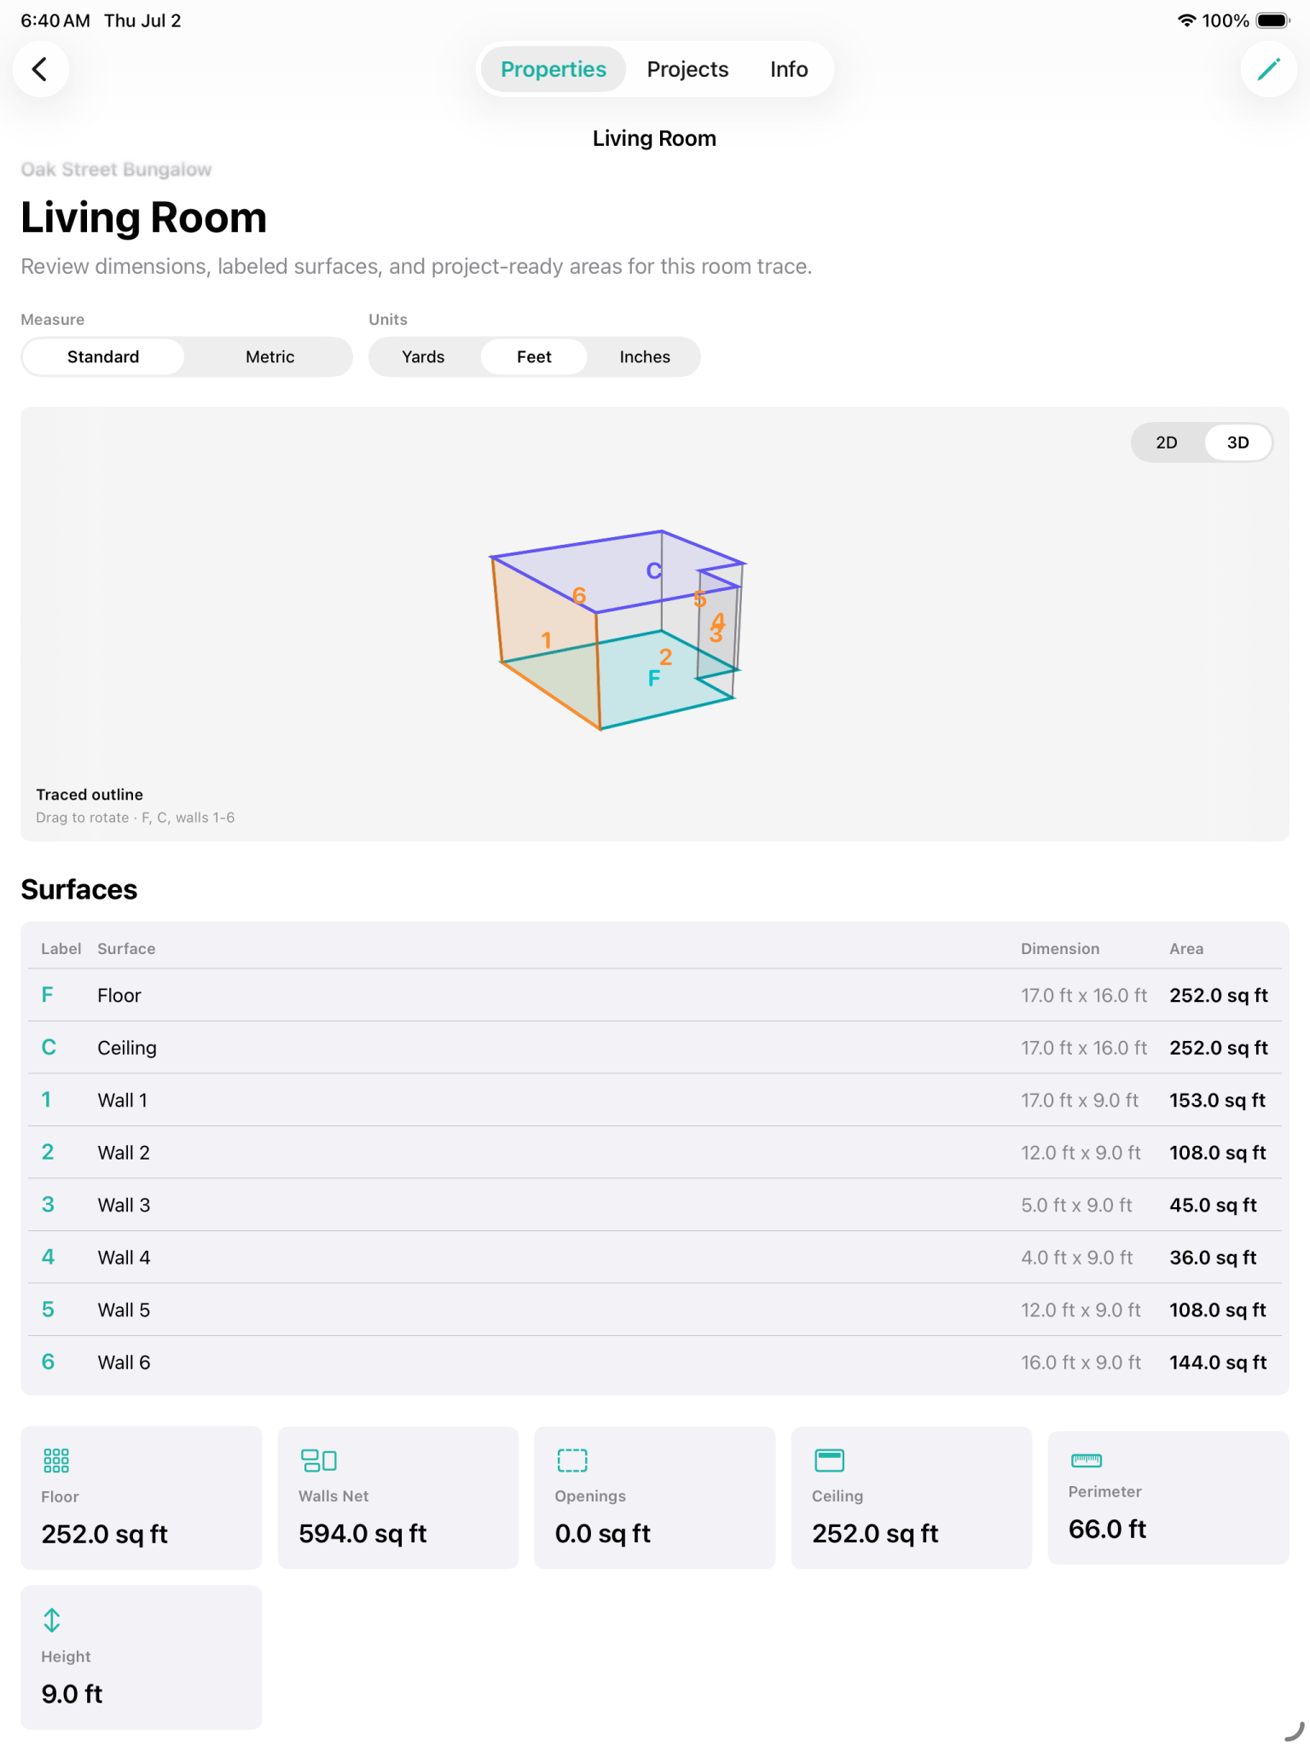This screenshot has height=1747, width=1310.
Task: Select the Wall 6 surface row
Action: click(655, 1362)
